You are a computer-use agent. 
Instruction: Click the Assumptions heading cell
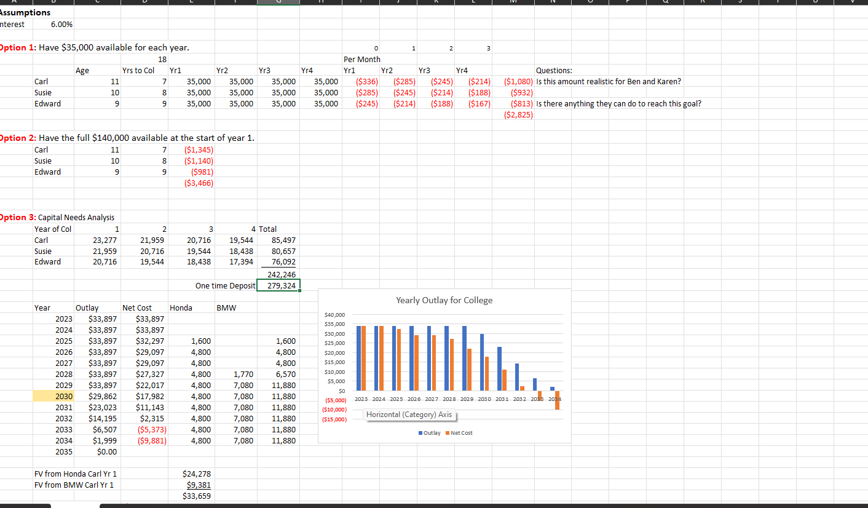[x=25, y=12]
